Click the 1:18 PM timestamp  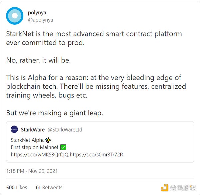[x=15, y=171]
